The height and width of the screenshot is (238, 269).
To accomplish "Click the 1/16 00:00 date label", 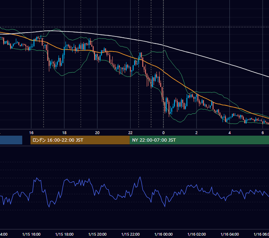I will (163, 234).
